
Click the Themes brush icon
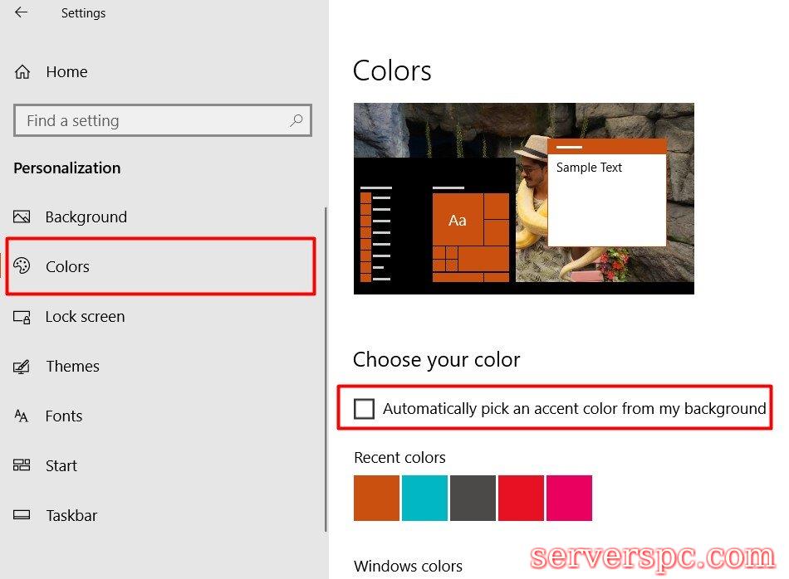(x=22, y=367)
